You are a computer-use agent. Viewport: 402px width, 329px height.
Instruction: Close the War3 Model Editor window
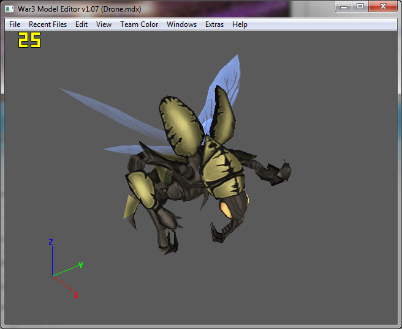point(383,6)
